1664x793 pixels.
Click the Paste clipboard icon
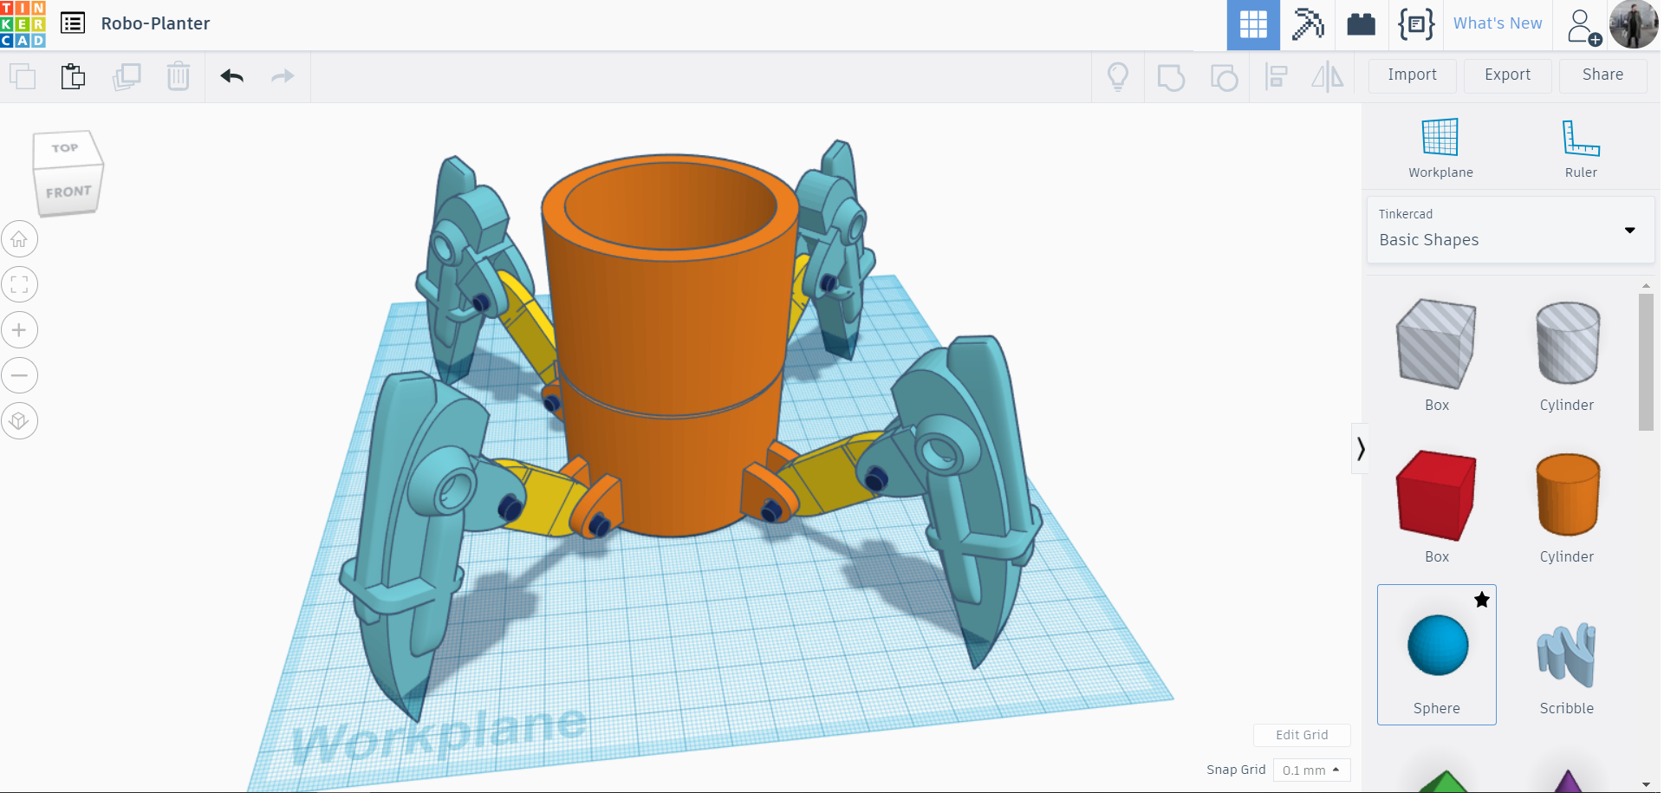click(74, 76)
